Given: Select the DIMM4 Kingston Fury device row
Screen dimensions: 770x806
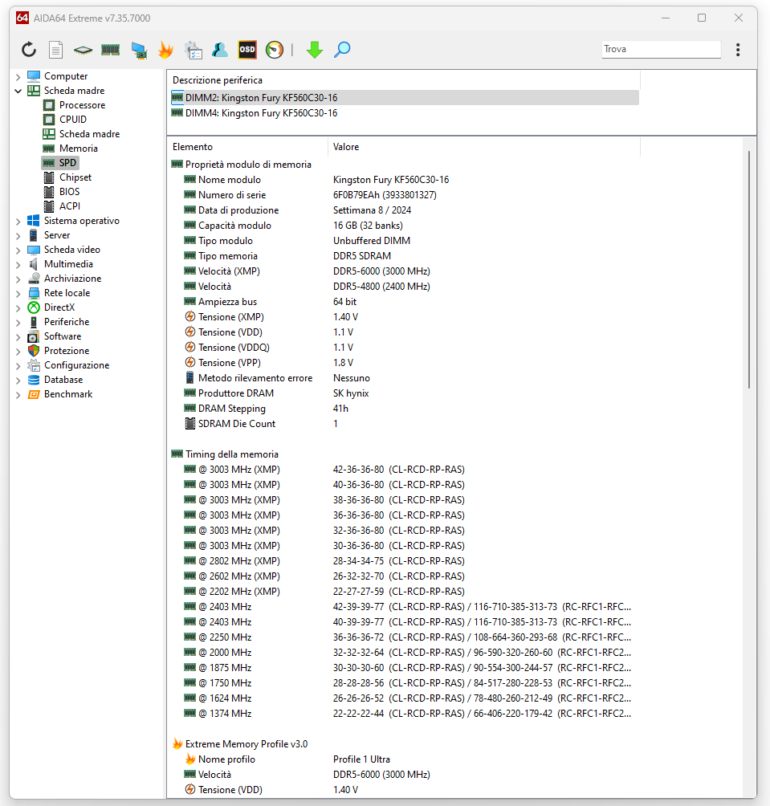Looking at the screenshot, I should click(x=405, y=113).
